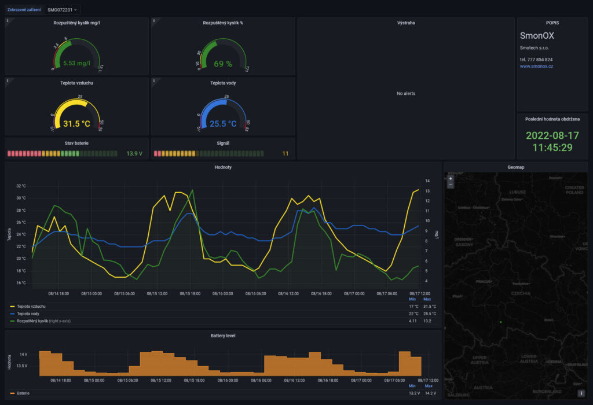This screenshot has height=405, width=593.
Task: Sort Hodnoty legend by Max column
Action: (427, 299)
